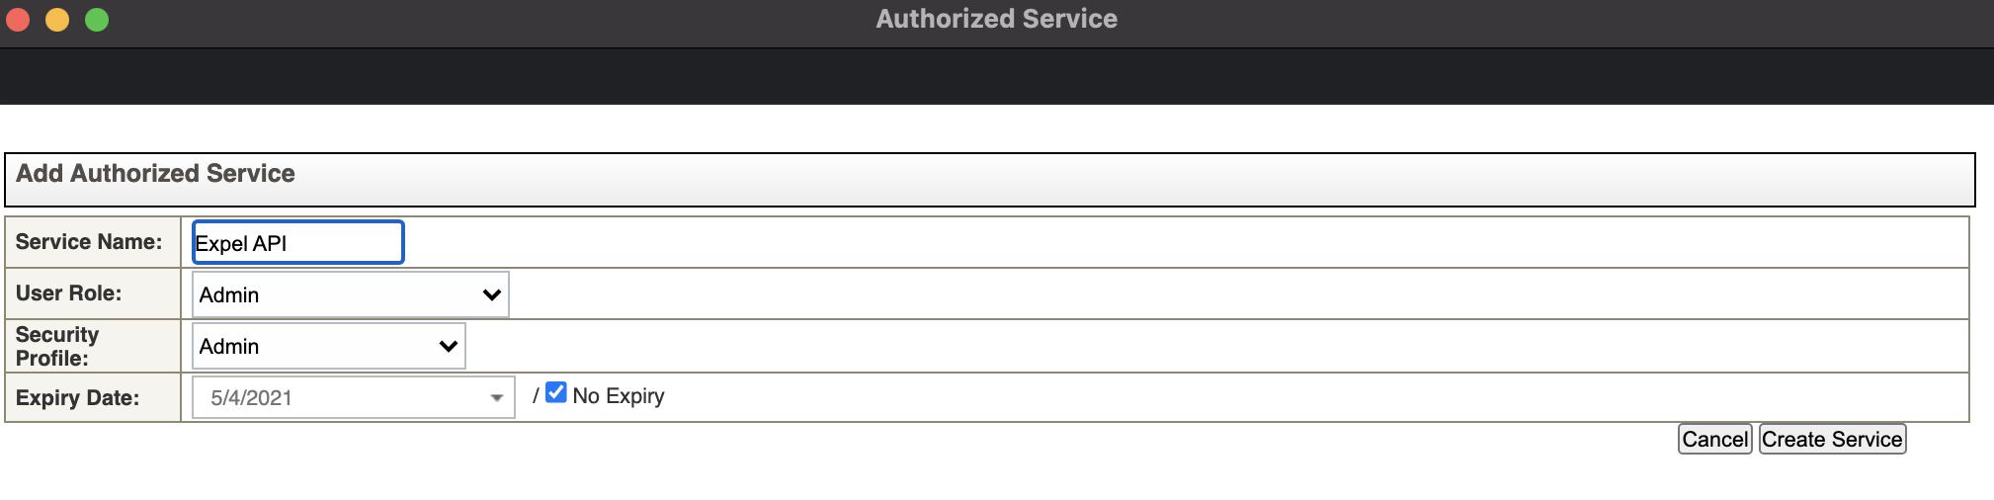The height and width of the screenshot is (500, 1994).
Task: Click the Expiry Date picker arrow
Action: coord(496,398)
